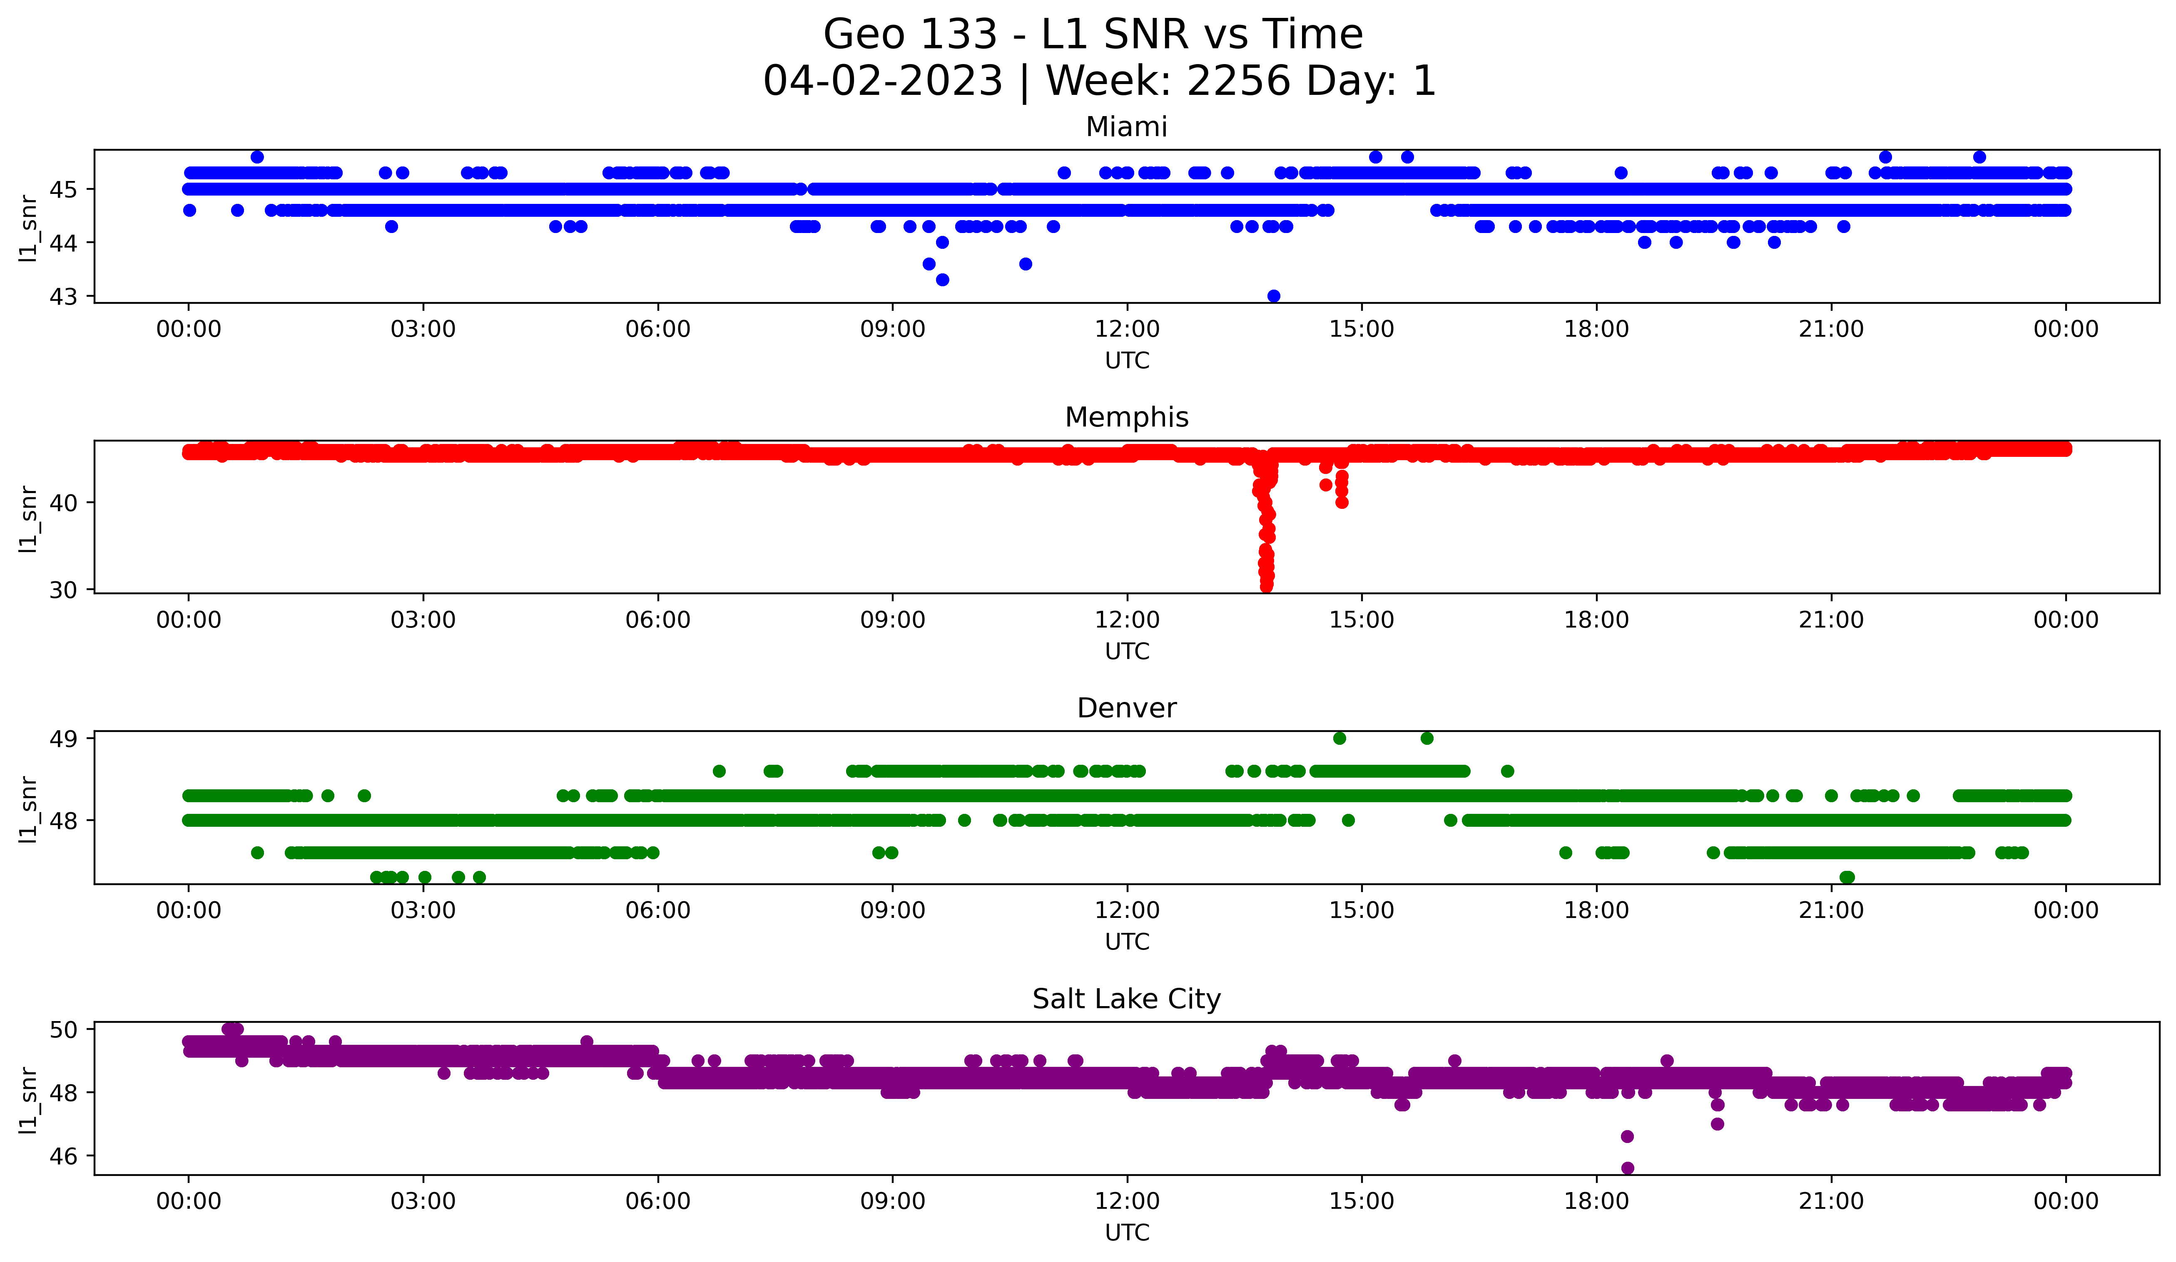
Task: Click the 06:00 tick label under Memphis plot
Action: point(657,620)
